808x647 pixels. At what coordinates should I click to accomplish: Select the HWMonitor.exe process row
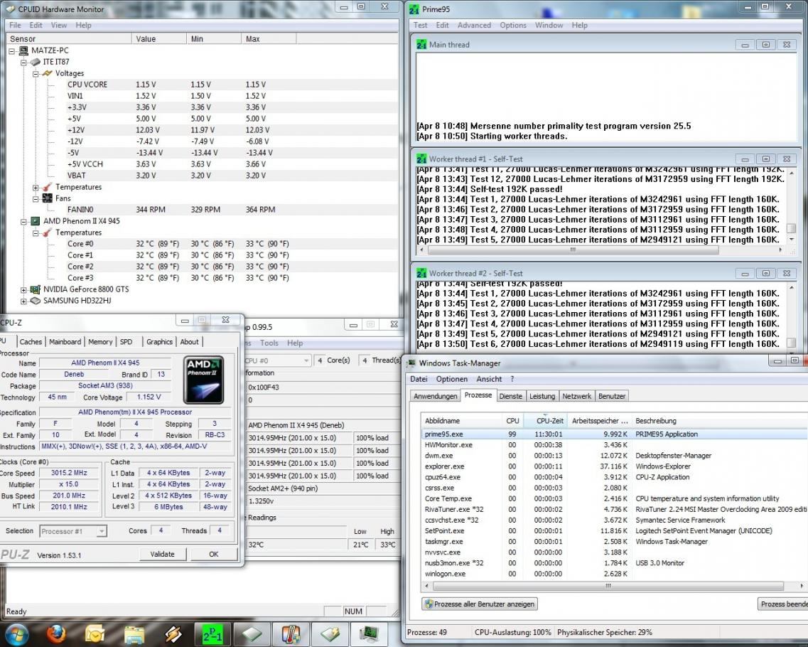pos(614,445)
